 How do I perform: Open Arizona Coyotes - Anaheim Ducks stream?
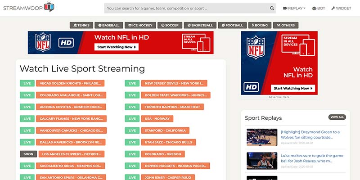pyautogui.click(x=71, y=107)
